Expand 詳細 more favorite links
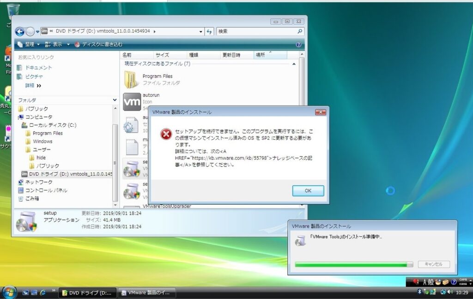473x299 pixels. click(33, 86)
